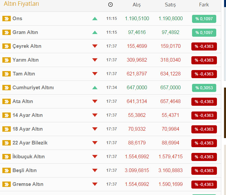226x195 pixels.
Task: Click the green up arrow for Cumhuriyet Altını
Action: coord(95,88)
